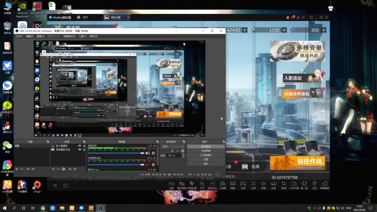Open Origin desktop shortcut
377x212 pixels.
[x=37, y=187]
